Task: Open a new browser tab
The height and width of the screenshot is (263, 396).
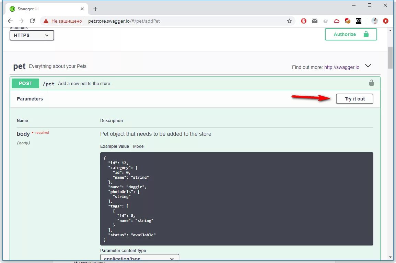Action: coord(95,9)
